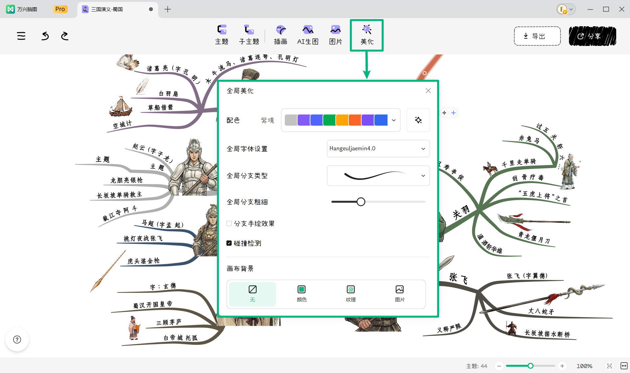Pick the gray swatch in 配色
Viewport: 630px width, 373px height.
[x=291, y=120]
